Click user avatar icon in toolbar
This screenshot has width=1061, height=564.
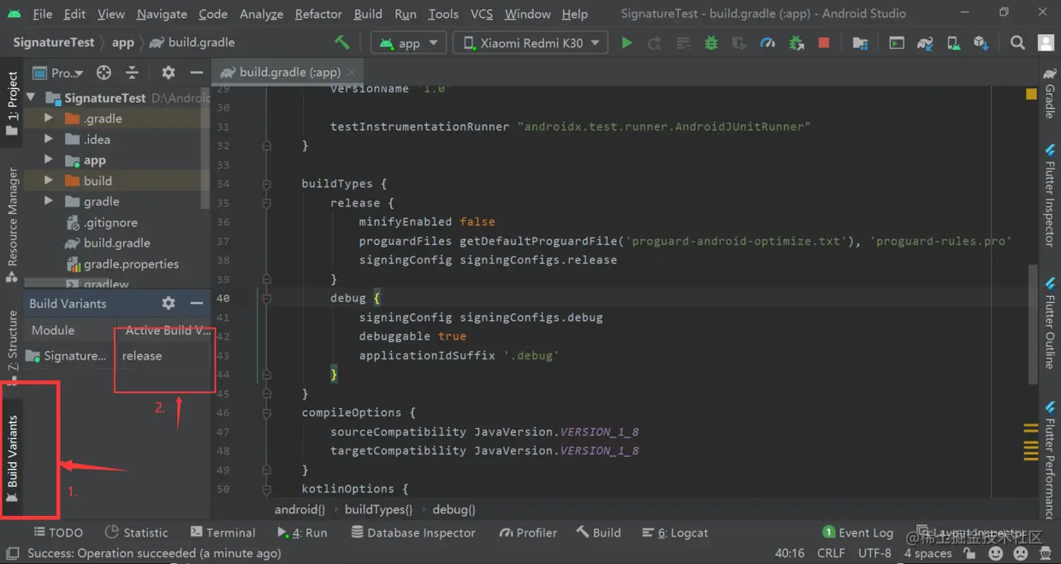pos(1046,43)
